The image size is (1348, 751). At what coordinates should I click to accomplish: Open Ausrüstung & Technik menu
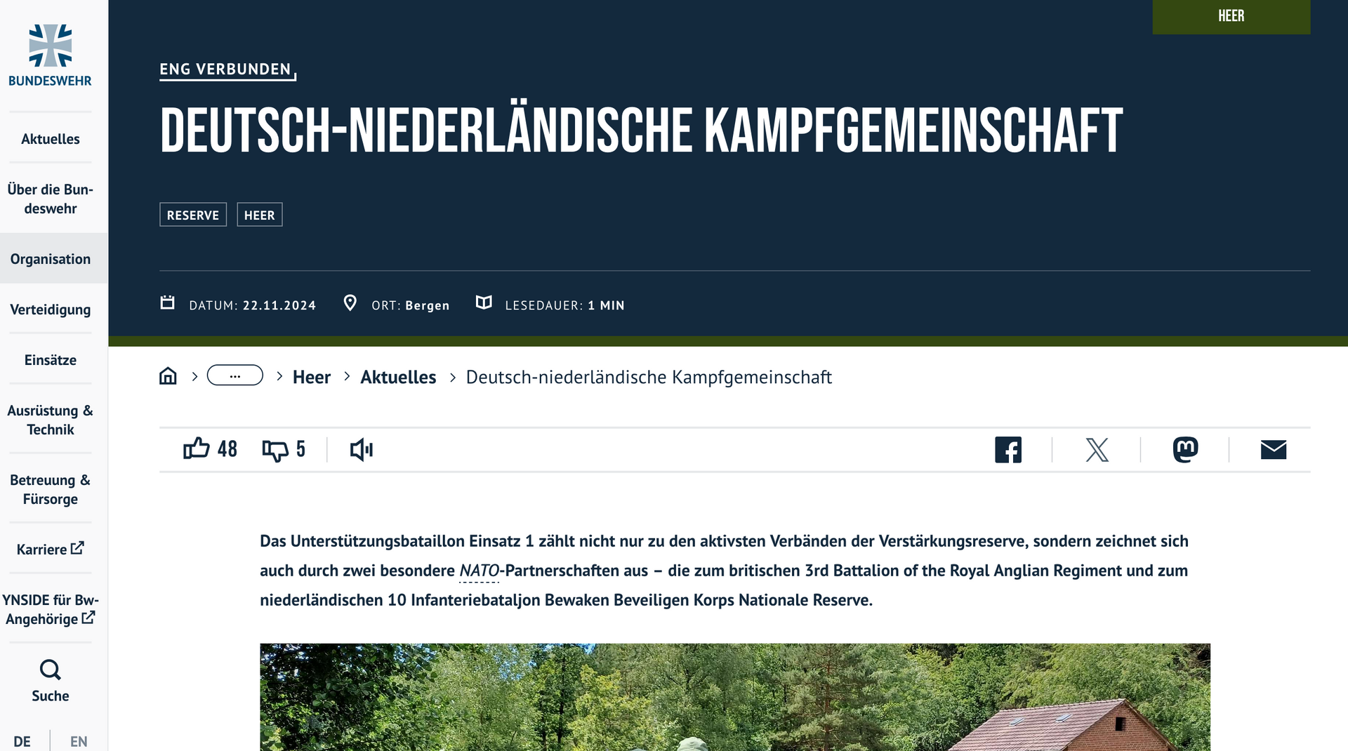pyautogui.click(x=51, y=420)
